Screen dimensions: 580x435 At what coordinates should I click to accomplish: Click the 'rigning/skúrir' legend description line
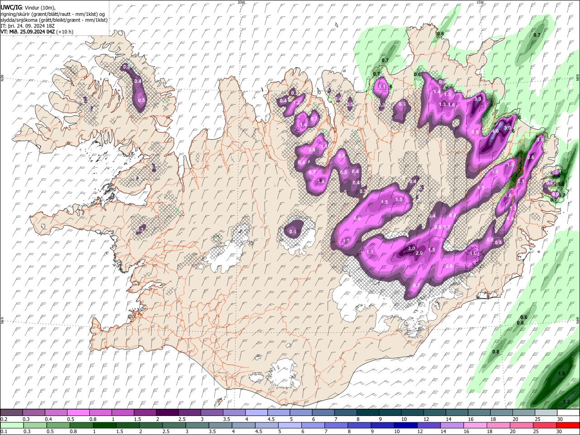pyautogui.click(x=53, y=14)
